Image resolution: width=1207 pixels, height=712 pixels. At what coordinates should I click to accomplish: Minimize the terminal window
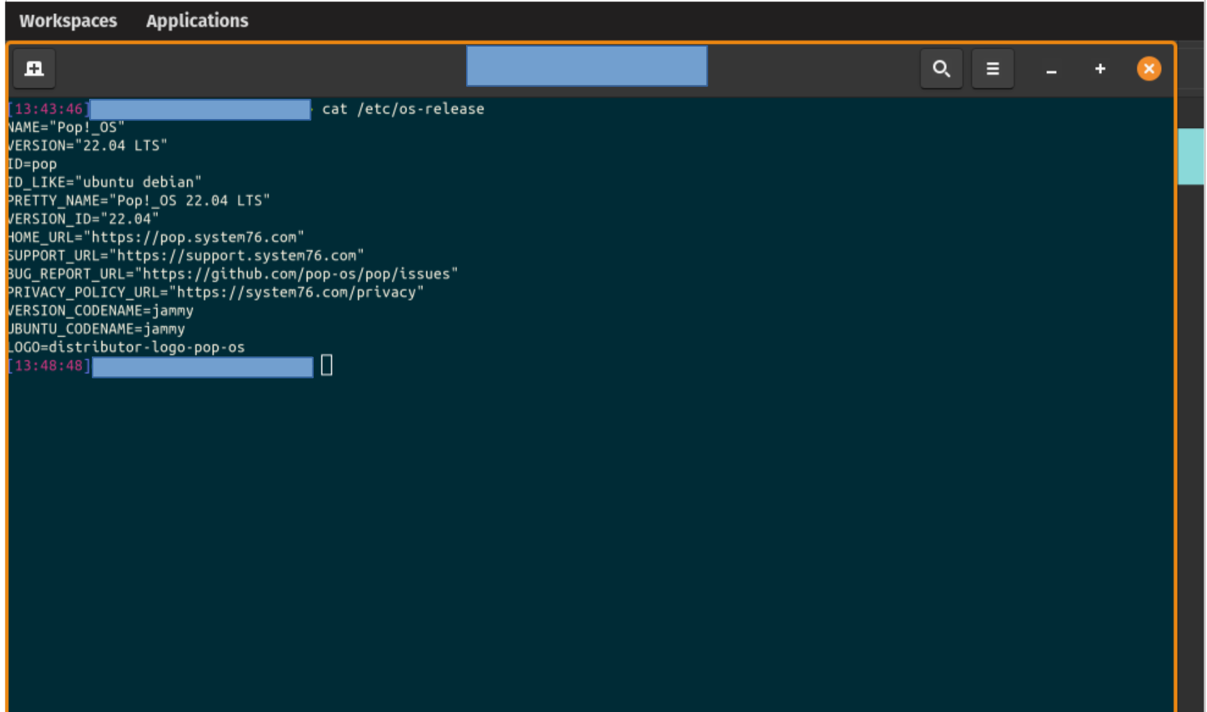point(1051,70)
